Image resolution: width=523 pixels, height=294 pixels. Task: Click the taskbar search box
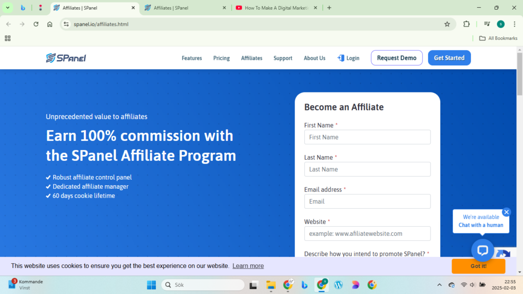click(x=203, y=285)
